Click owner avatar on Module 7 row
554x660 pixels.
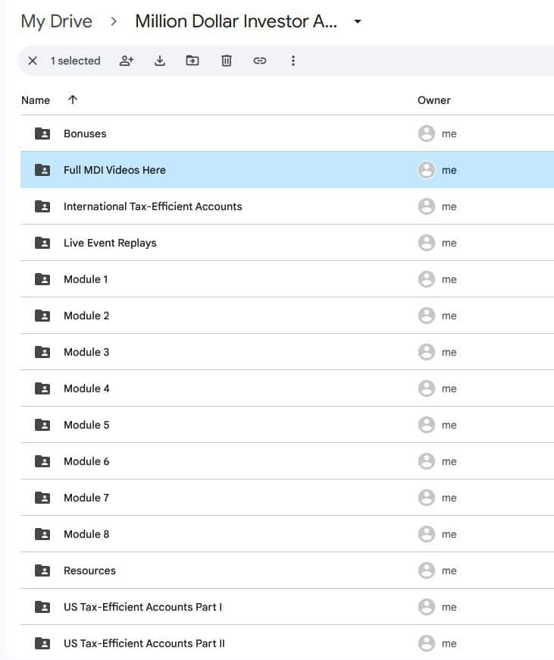(427, 498)
